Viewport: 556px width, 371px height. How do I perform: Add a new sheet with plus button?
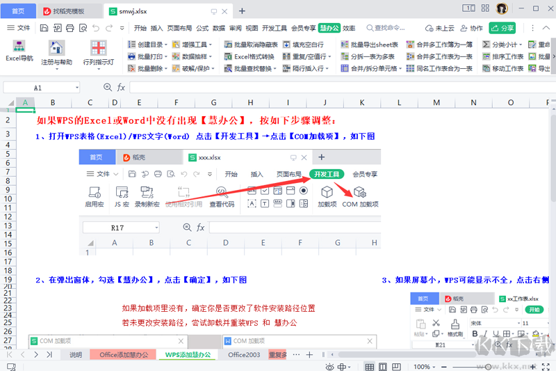click(x=309, y=354)
